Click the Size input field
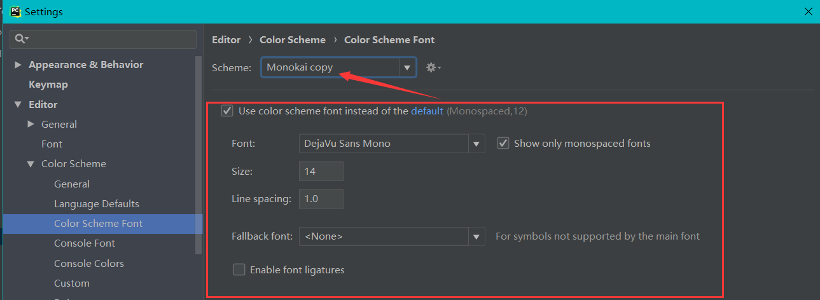 click(321, 172)
